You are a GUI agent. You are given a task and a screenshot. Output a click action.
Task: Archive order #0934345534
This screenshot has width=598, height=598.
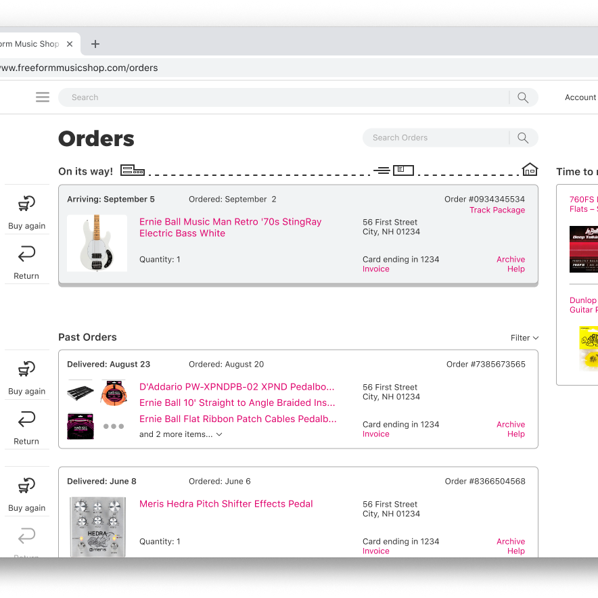[x=511, y=259]
